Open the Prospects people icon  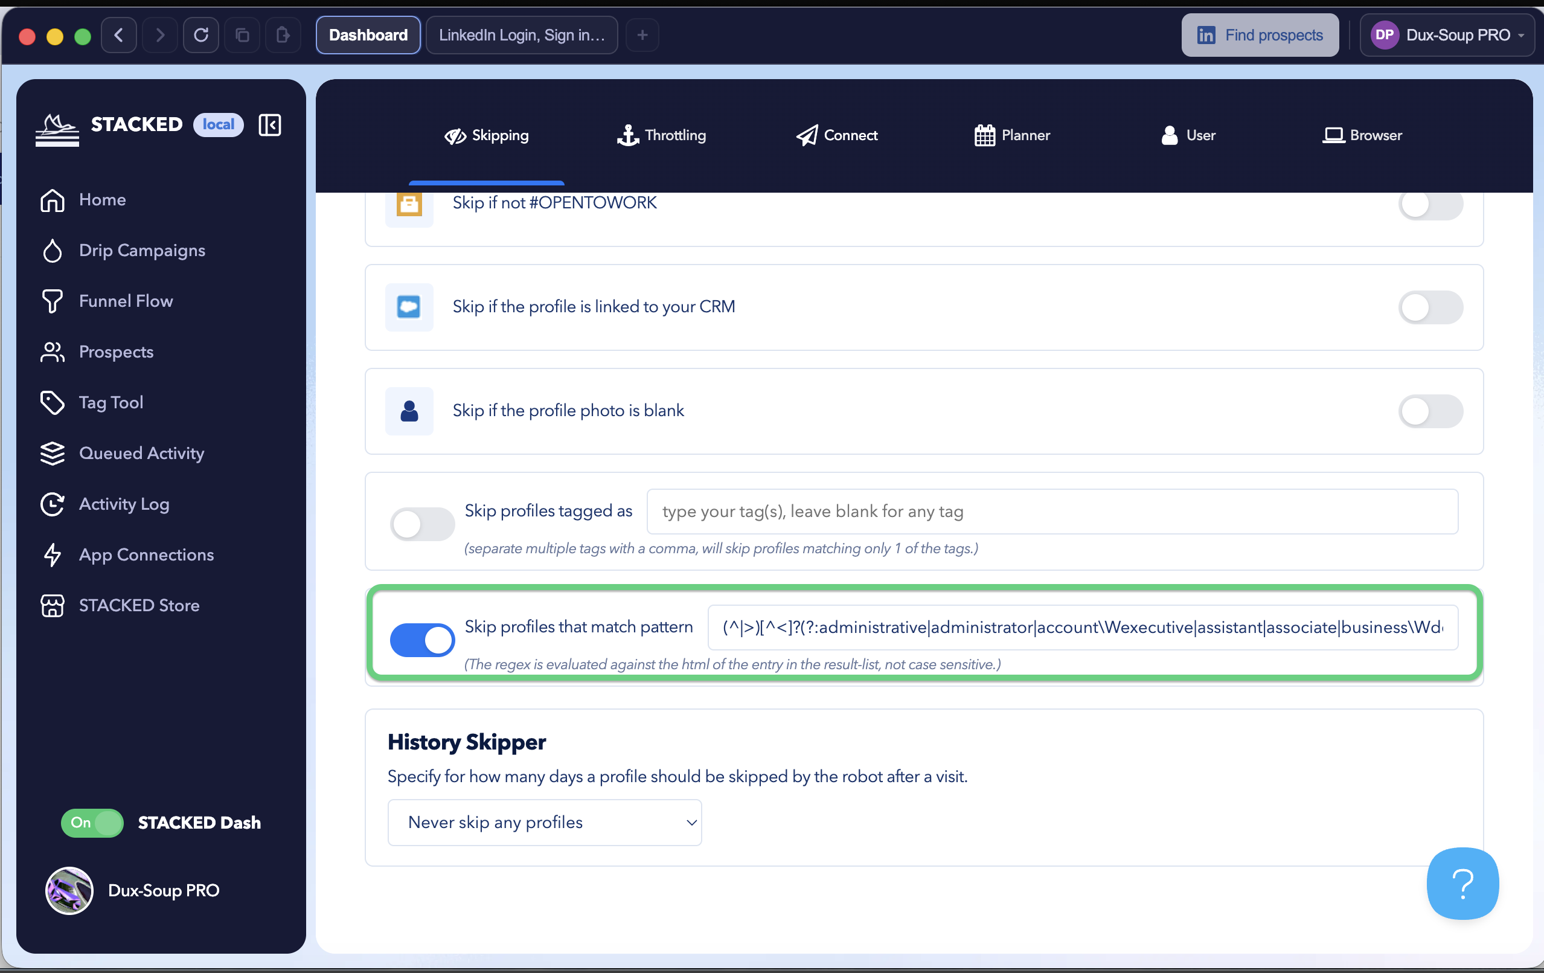(53, 352)
